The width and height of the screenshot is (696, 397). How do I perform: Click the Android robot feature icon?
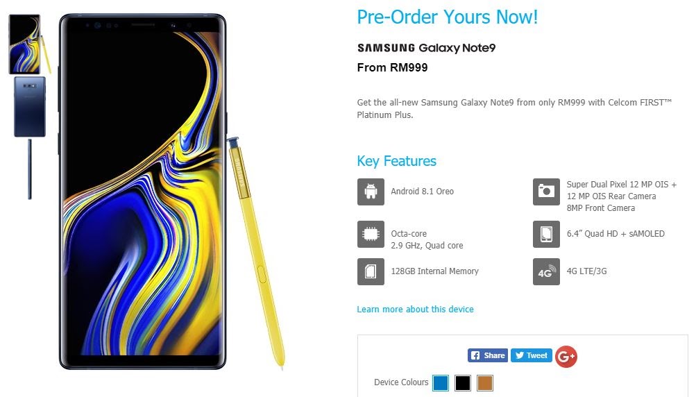(x=371, y=192)
